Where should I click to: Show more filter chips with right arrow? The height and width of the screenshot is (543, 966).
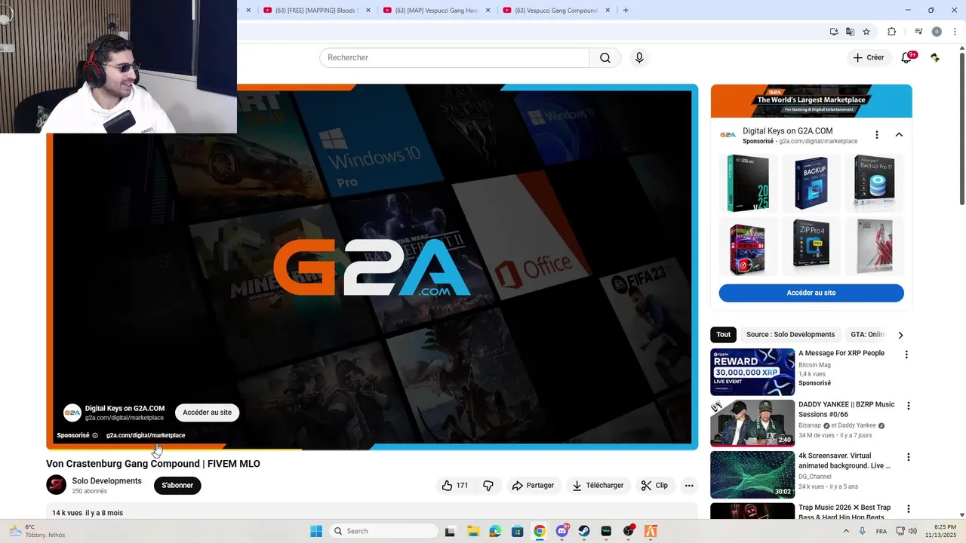900,335
